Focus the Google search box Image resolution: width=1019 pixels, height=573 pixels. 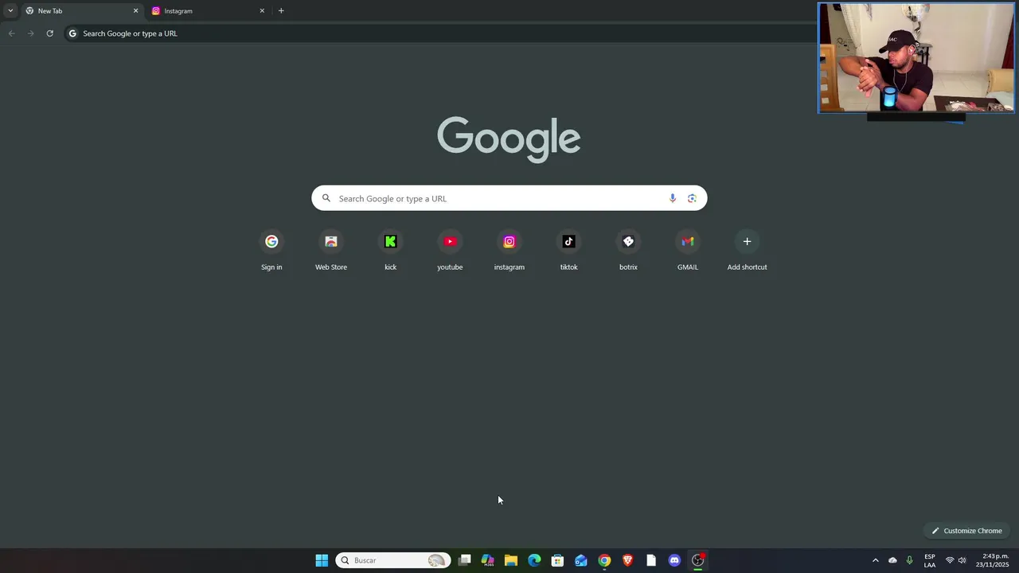[509, 198]
